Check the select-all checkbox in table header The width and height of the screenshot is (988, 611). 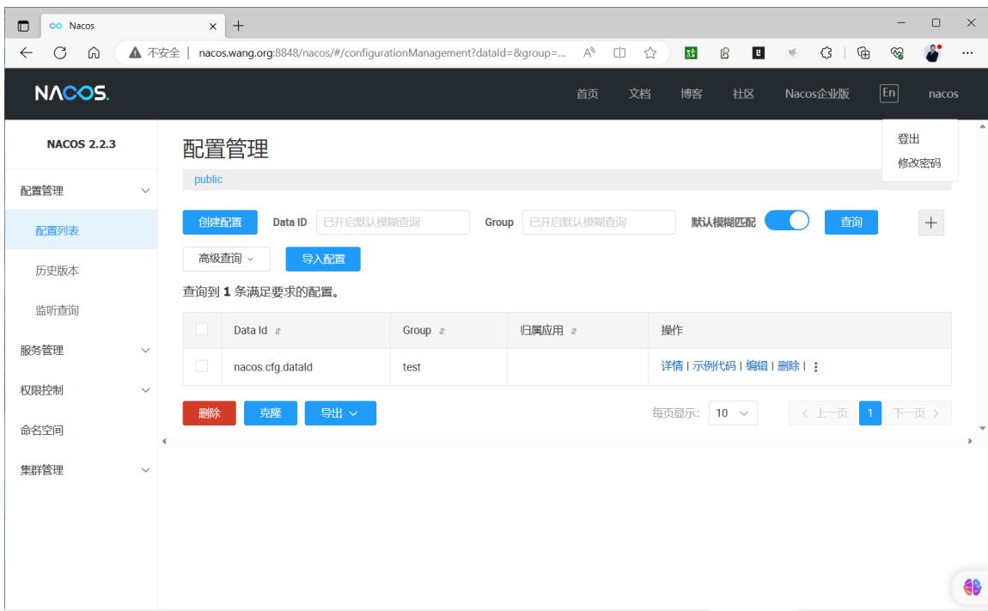[x=202, y=329]
